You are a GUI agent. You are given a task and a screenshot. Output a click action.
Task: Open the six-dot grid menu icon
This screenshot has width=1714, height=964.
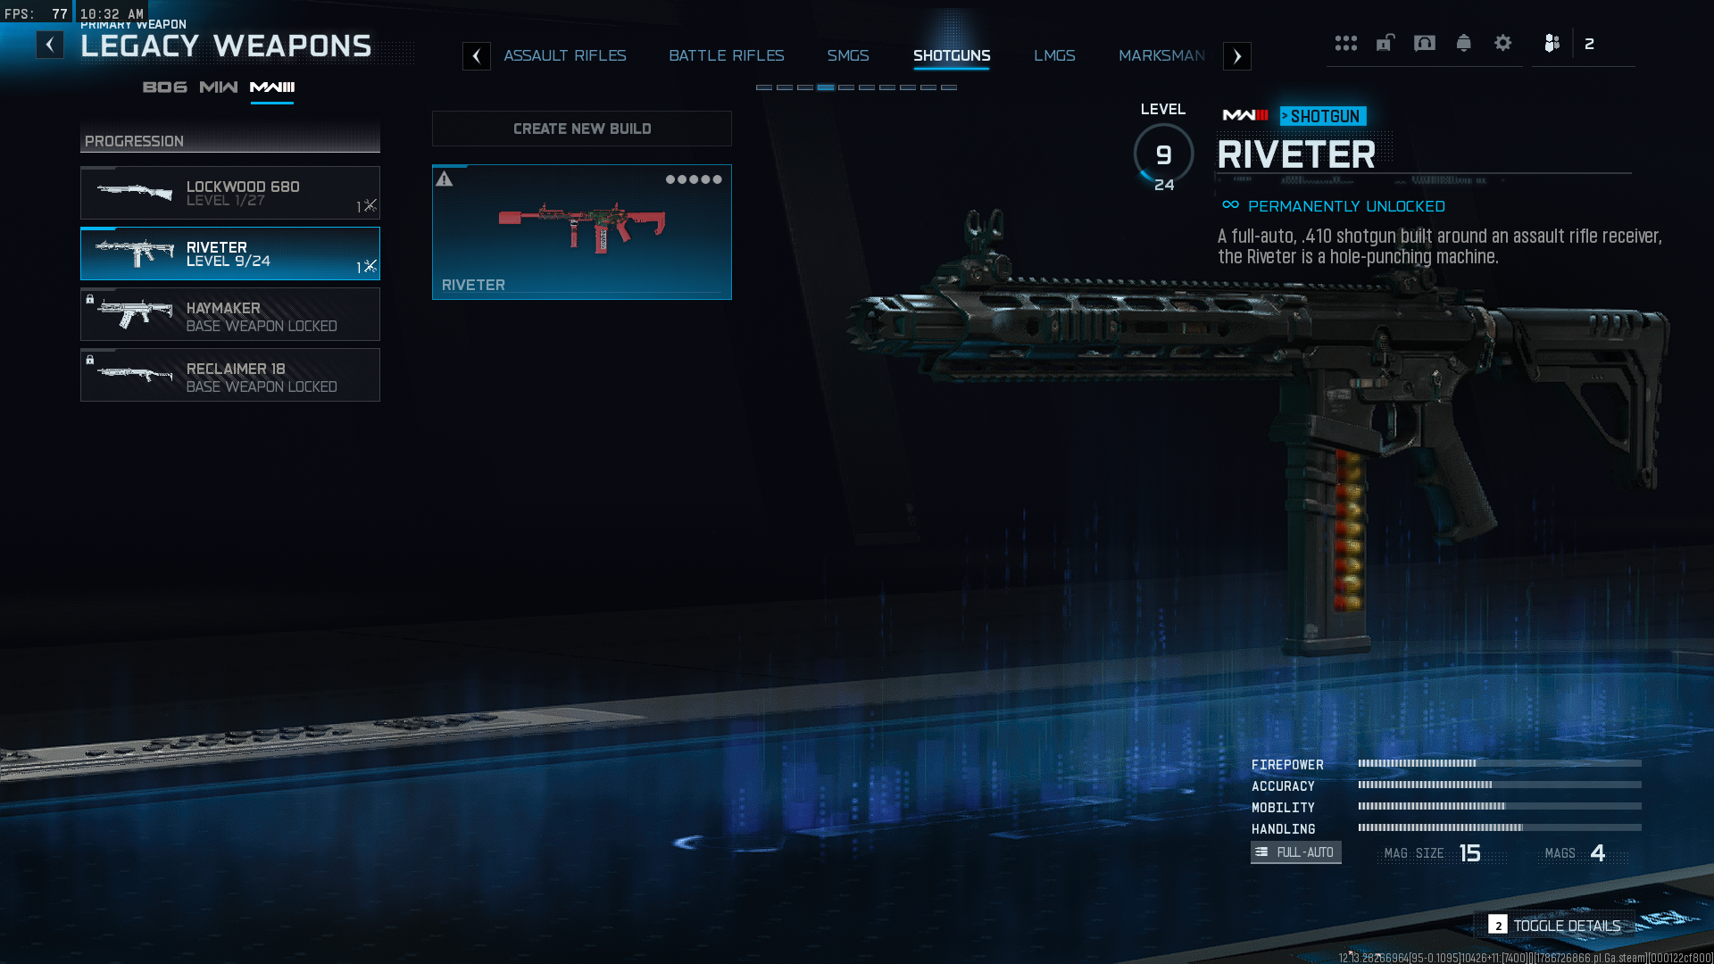click(x=1345, y=43)
